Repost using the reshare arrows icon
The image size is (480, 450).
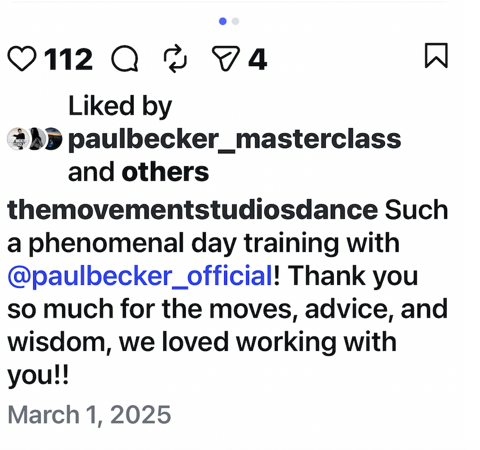coord(175,58)
